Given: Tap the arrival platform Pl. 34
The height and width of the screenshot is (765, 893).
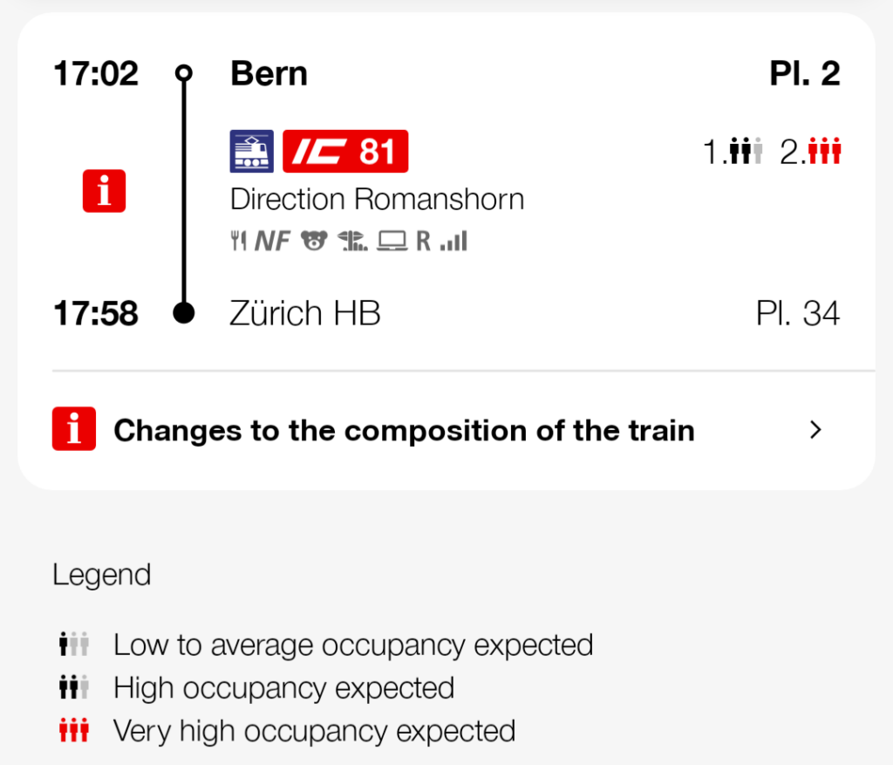Looking at the screenshot, I should click(797, 314).
